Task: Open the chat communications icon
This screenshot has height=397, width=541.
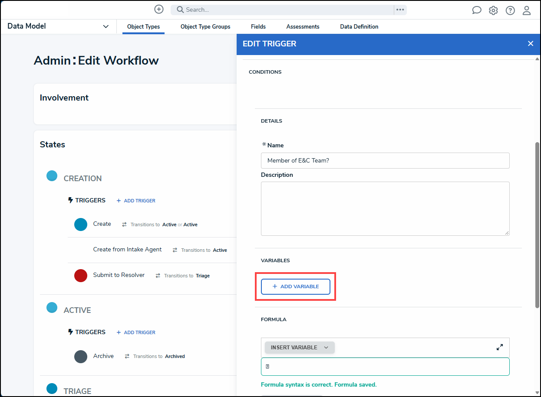Action: (x=477, y=10)
